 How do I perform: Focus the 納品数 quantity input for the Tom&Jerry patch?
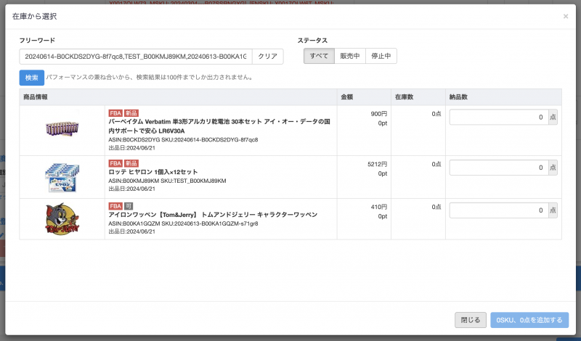tap(499, 210)
